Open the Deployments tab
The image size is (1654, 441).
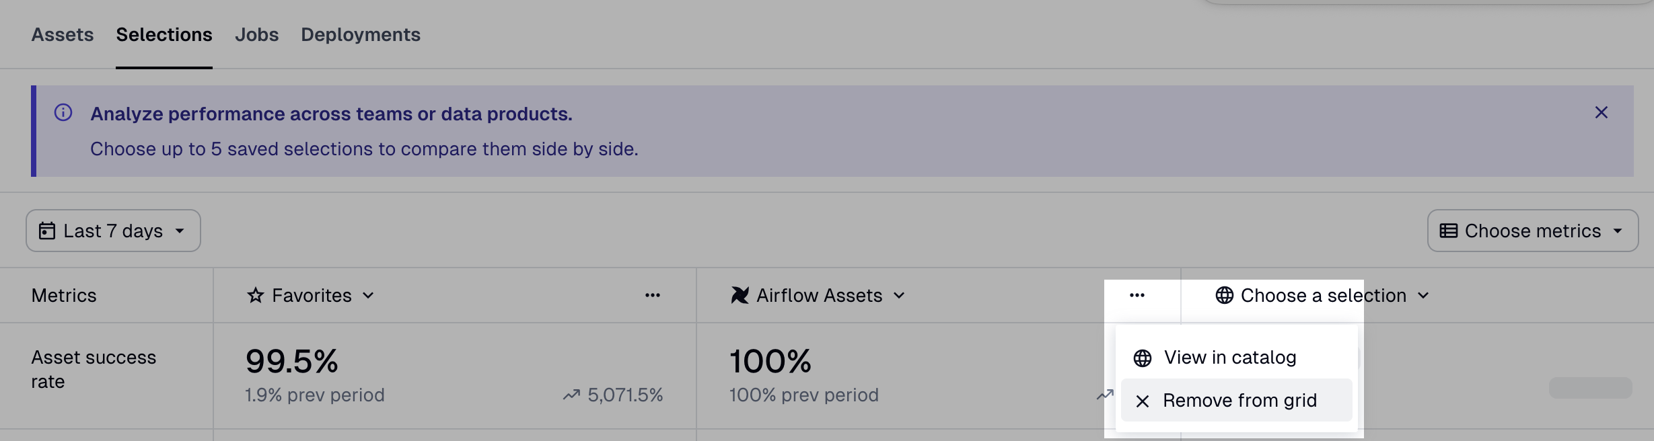pos(361,35)
